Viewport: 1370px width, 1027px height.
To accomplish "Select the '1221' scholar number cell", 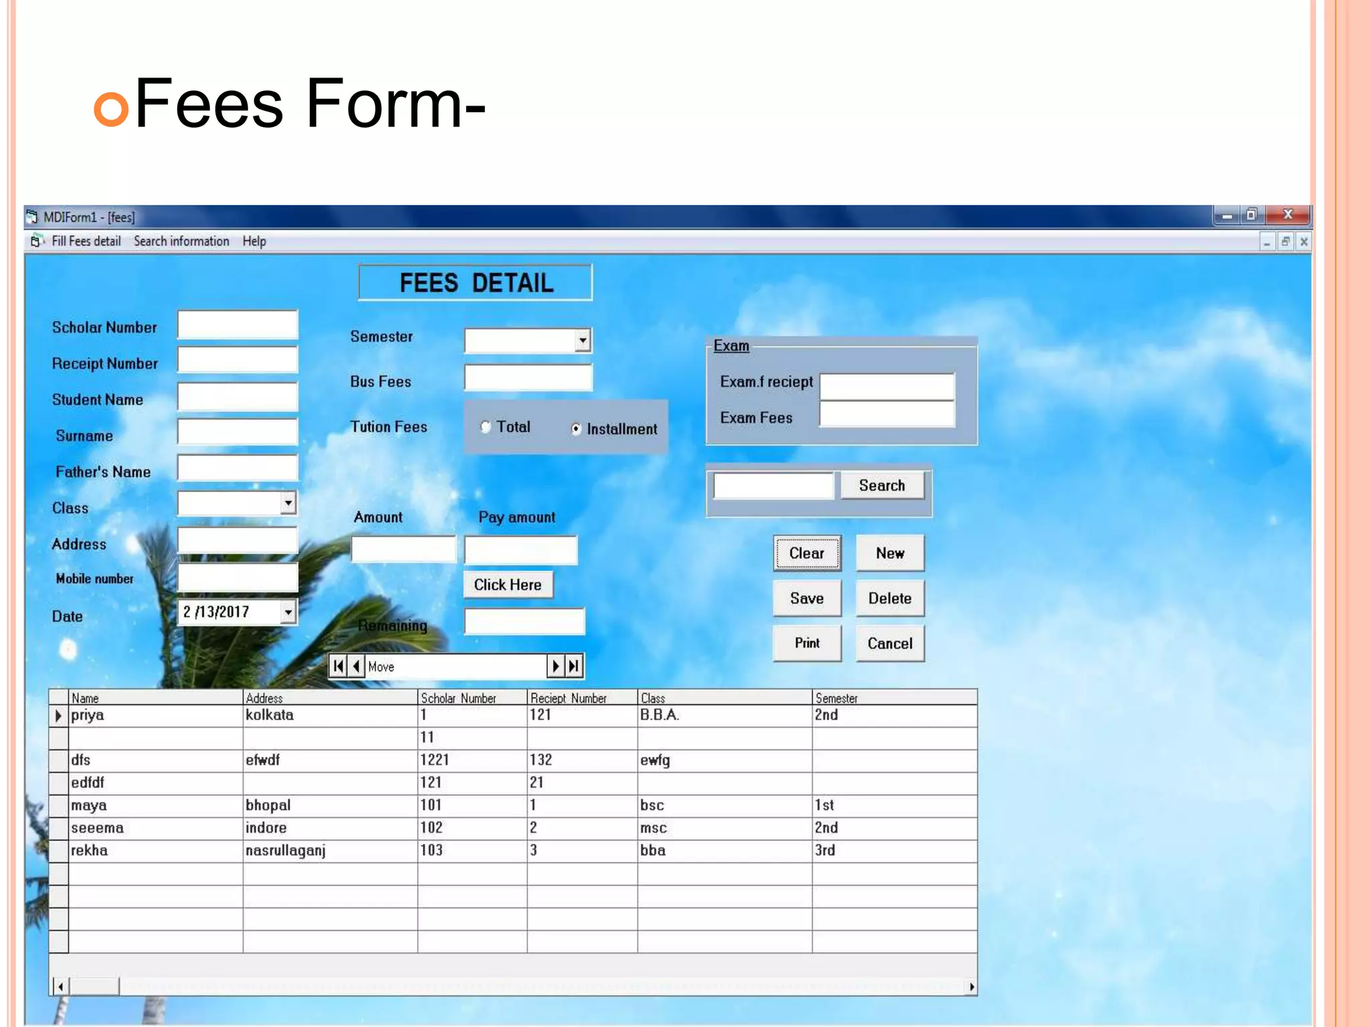I will pyautogui.click(x=472, y=760).
